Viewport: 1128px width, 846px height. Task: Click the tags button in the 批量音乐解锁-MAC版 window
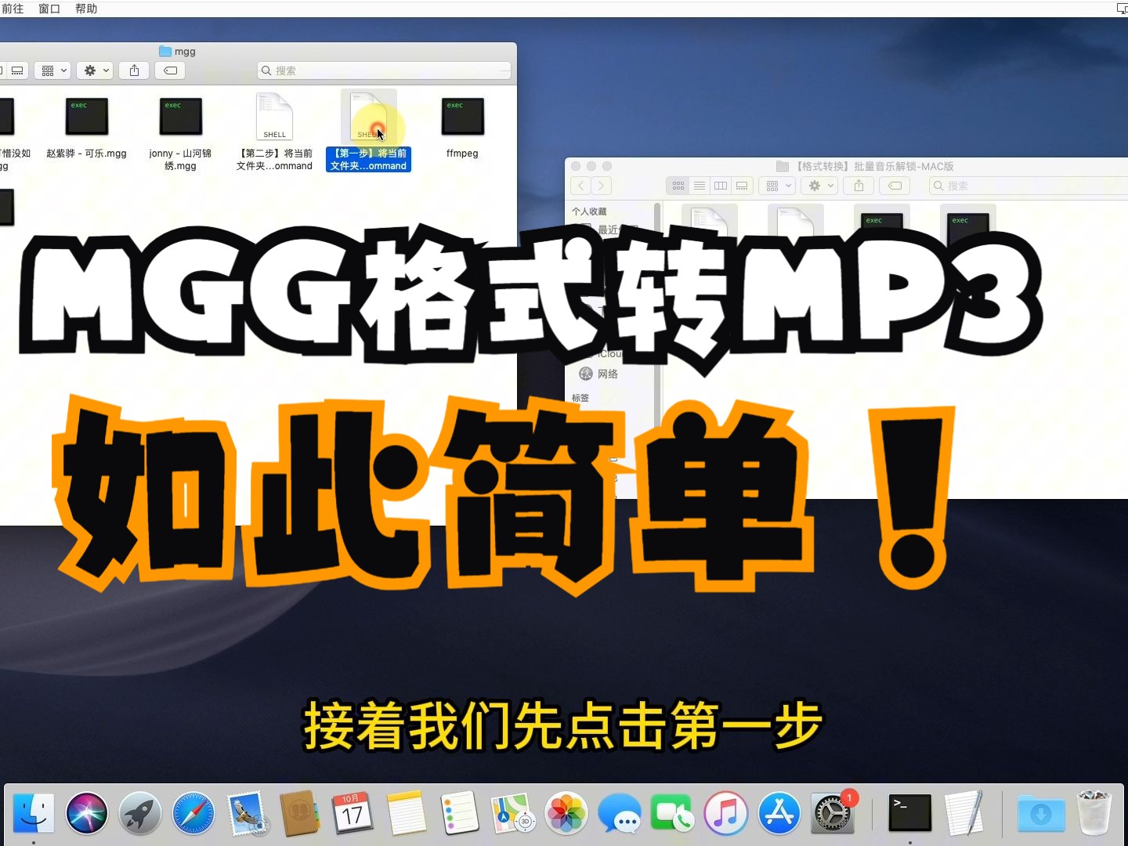pos(895,186)
